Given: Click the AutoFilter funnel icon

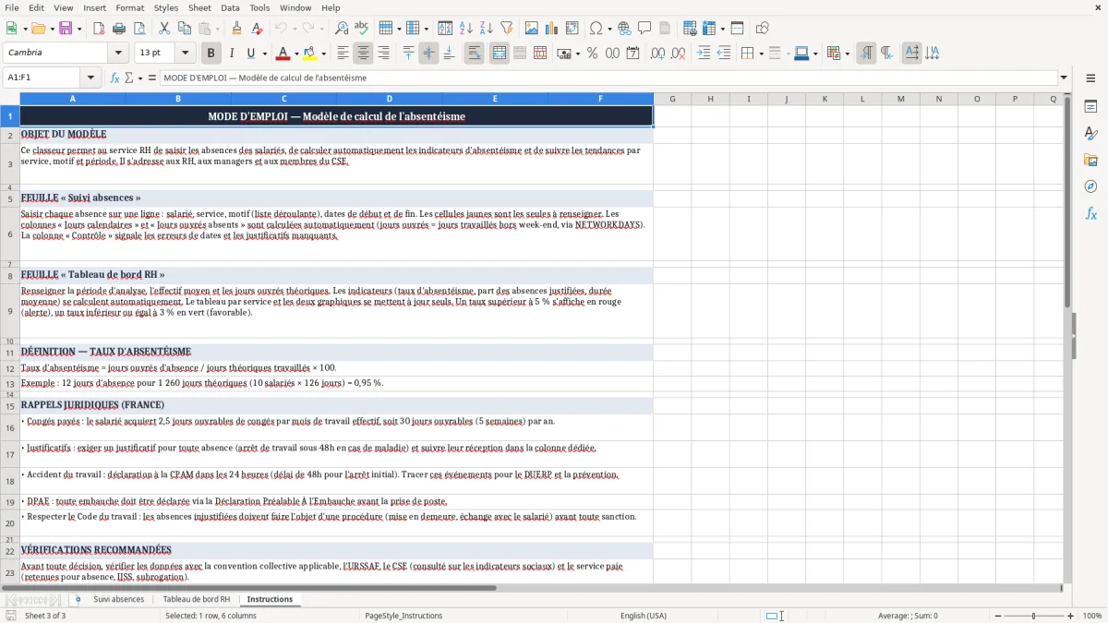Looking at the screenshot, I should coord(506,29).
